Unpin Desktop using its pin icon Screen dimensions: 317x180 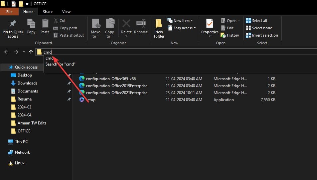[x=69, y=75]
